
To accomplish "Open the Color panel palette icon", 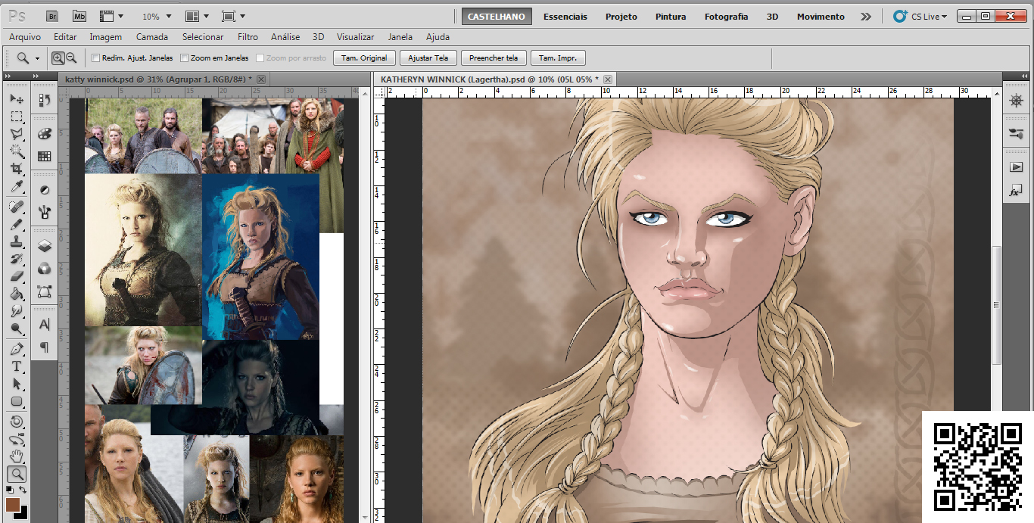I will [x=44, y=134].
